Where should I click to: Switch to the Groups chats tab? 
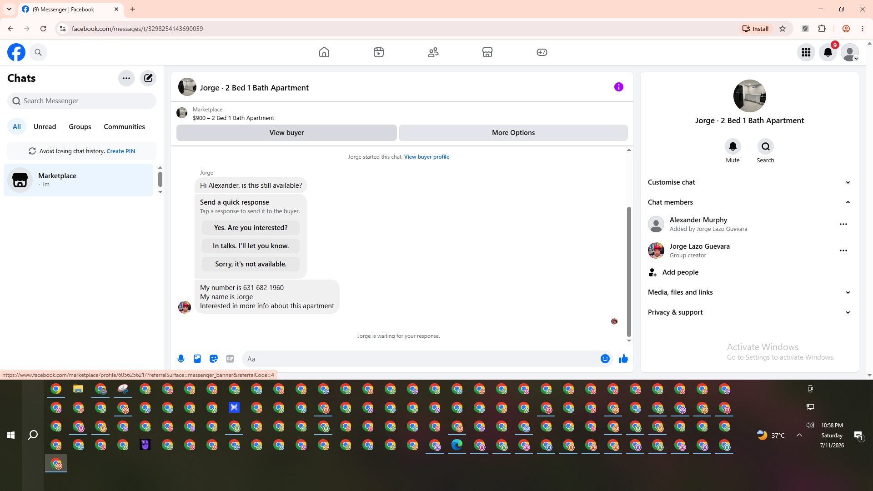tap(80, 127)
